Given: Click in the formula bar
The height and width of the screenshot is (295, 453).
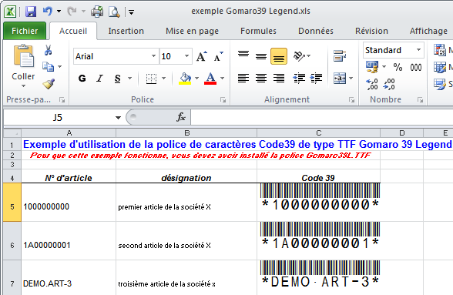Looking at the screenshot, I should tap(321, 118).
